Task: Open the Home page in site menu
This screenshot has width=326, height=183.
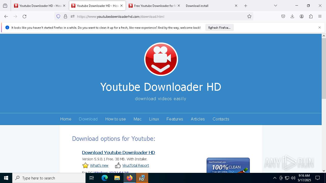Action: click(66, 119)
